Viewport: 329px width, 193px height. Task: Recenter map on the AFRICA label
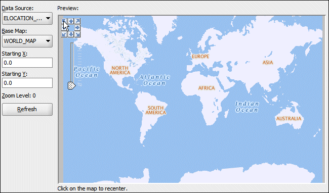tap(207, 88)
